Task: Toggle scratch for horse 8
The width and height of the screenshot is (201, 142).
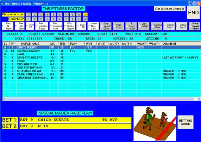Action: click(x=73, y=19)
